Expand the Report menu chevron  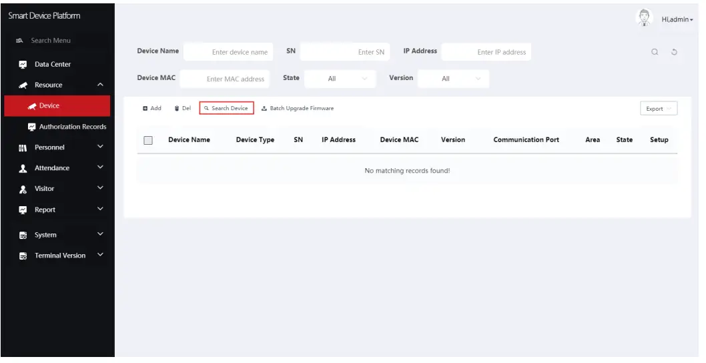tap(100, 209)
